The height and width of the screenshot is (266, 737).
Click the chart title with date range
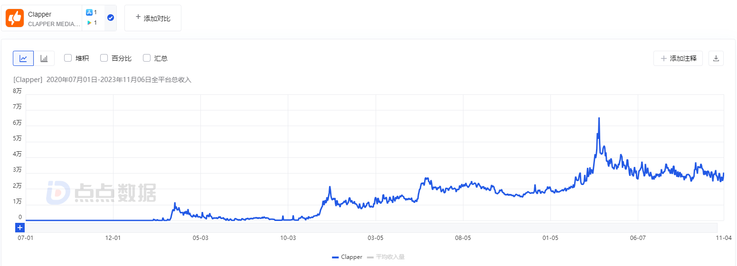(102, 80)
